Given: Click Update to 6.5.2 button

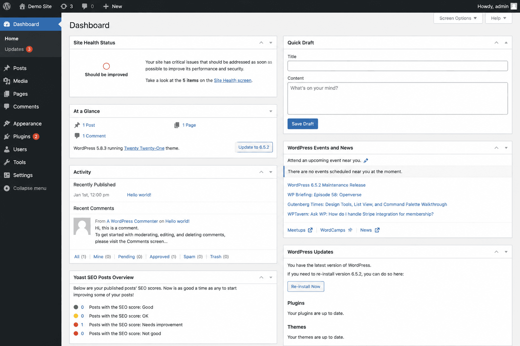Looking at the screenshot, I should coord(254,147).
